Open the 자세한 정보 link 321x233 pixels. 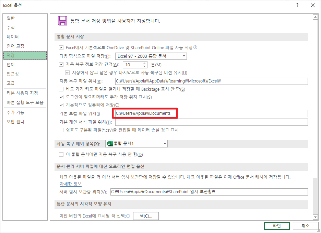[x=71, y=184]
